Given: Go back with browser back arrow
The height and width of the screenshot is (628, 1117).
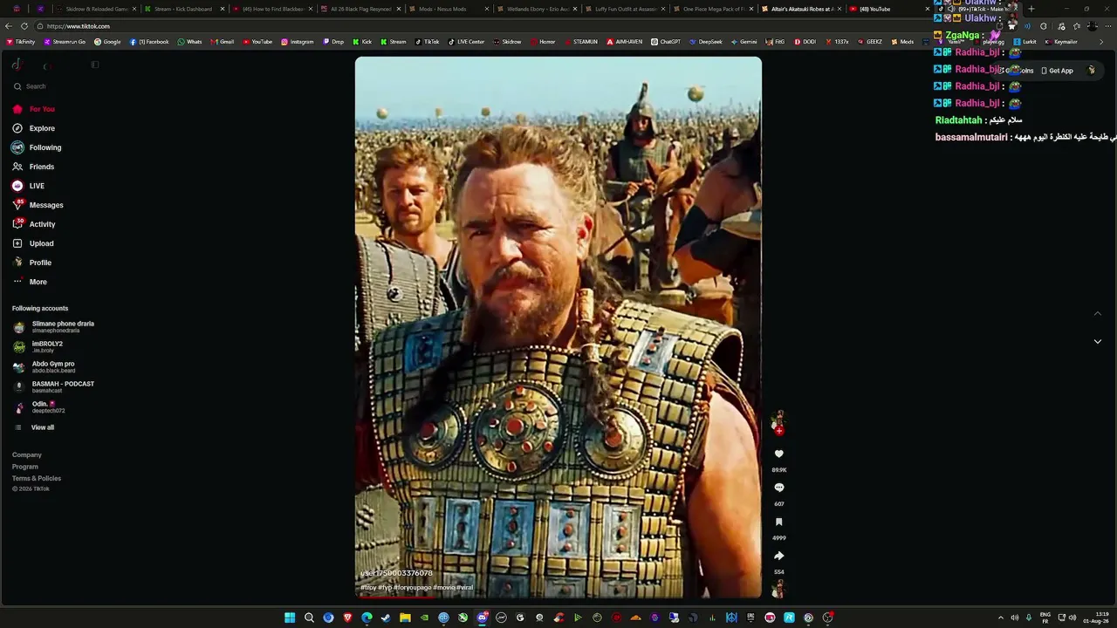Looking at the screenshot, I should coord(9,26).
